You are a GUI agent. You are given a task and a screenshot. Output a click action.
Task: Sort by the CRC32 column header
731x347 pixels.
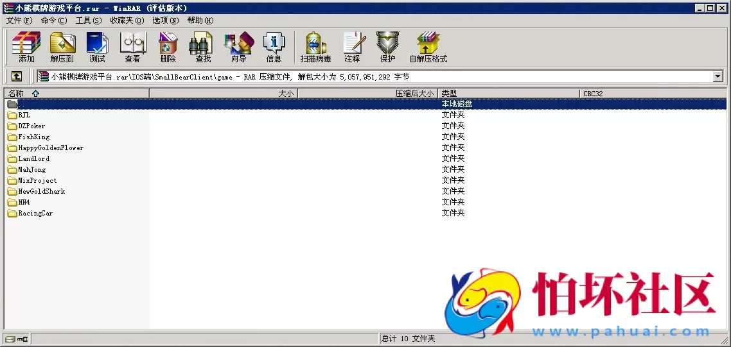[x=653, y=94]
